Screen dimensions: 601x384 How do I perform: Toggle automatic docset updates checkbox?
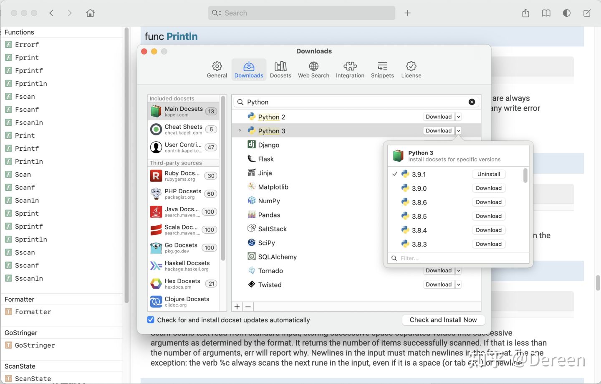point(151,320)
